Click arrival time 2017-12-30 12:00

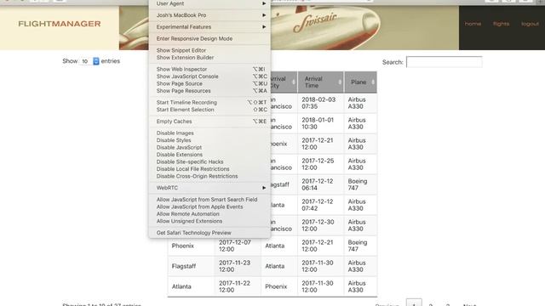click(x=320, y=225)
